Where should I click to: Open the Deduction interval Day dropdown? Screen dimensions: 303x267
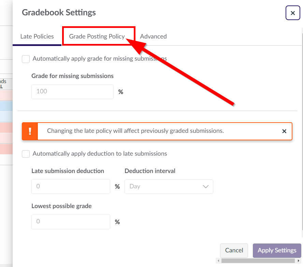tap(169, 187)
